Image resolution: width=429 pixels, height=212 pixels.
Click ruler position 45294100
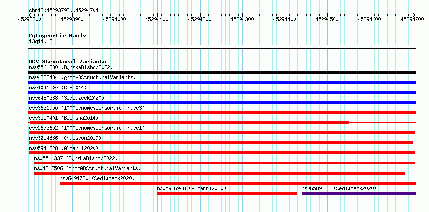point(157,19)
